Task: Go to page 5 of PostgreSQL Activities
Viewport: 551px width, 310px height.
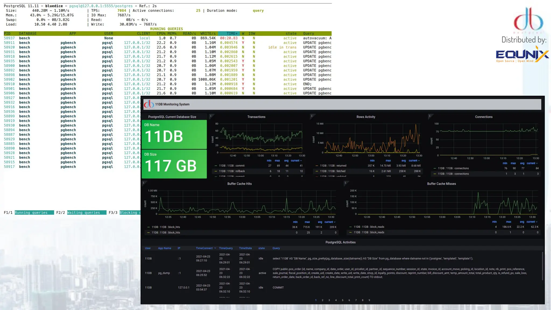Action: pos(342,300)
